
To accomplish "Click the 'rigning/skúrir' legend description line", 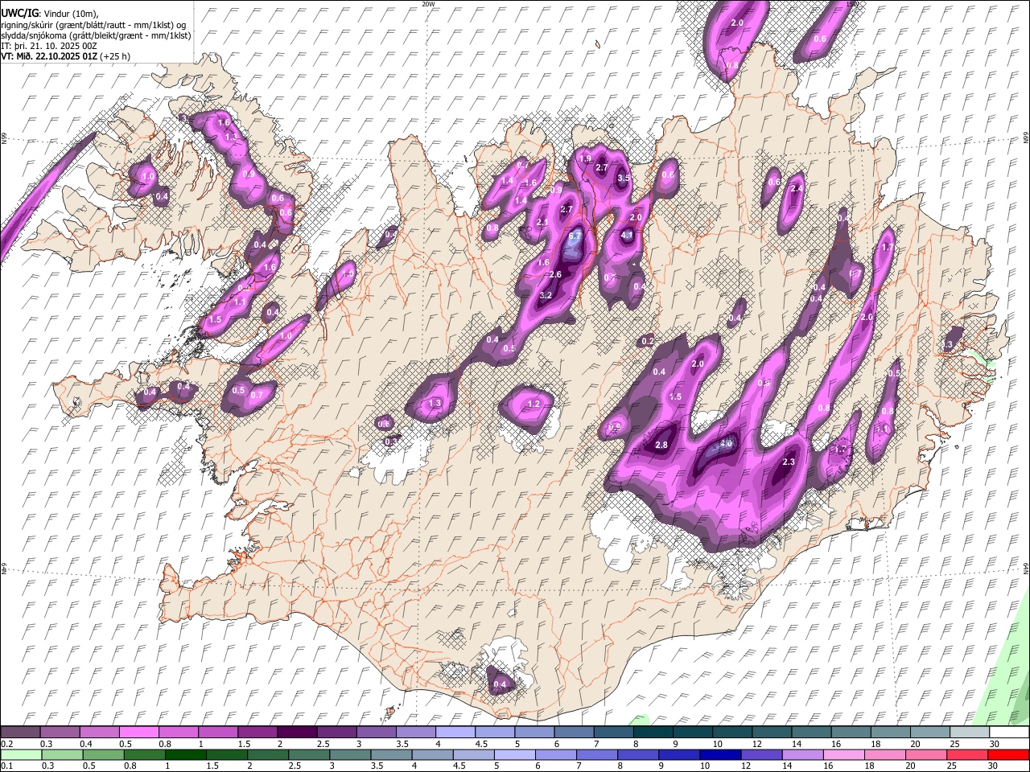I will click(x=93, y=24).
